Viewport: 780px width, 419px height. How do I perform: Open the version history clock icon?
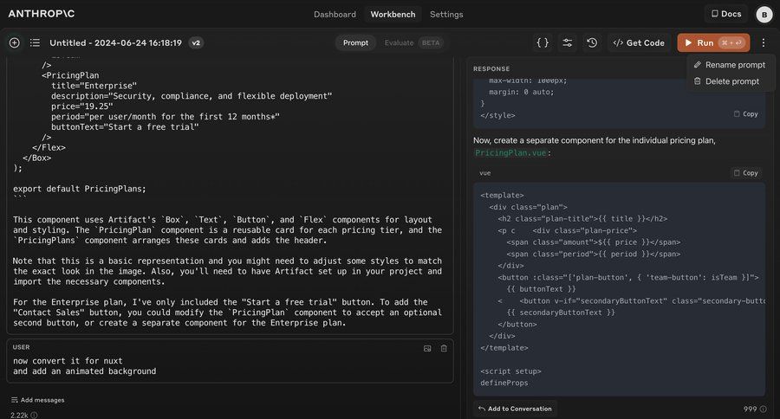592,42
